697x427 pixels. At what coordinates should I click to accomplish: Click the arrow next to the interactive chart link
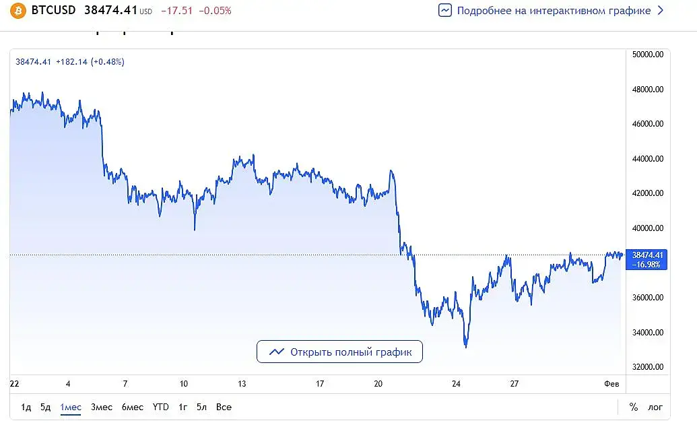(660, 11)
